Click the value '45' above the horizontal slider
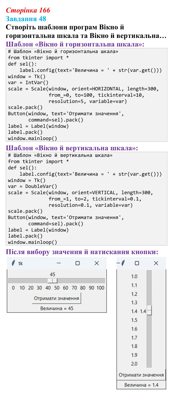173x395 pixels. (52, 275)
